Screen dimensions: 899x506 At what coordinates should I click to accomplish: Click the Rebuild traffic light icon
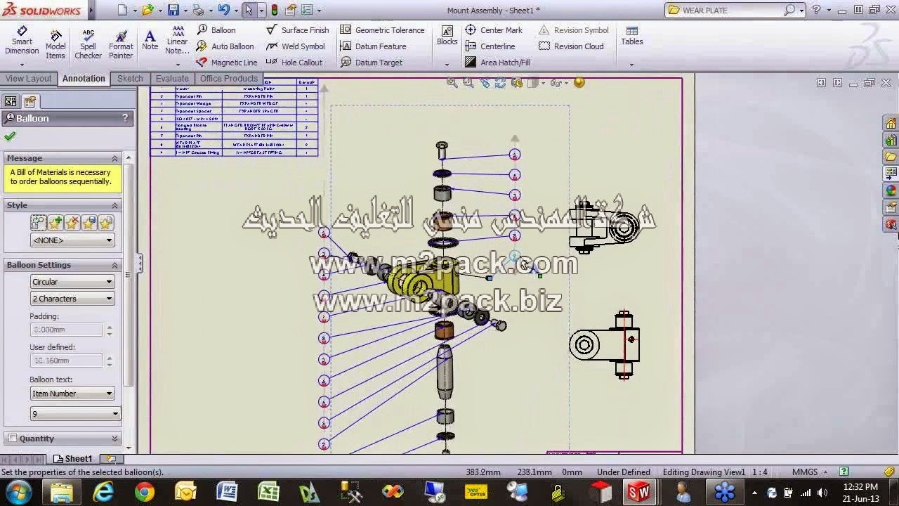[274, 10]
